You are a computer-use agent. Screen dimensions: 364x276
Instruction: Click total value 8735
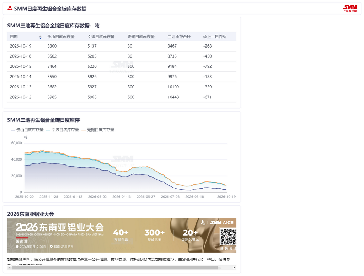coord(172,56)
